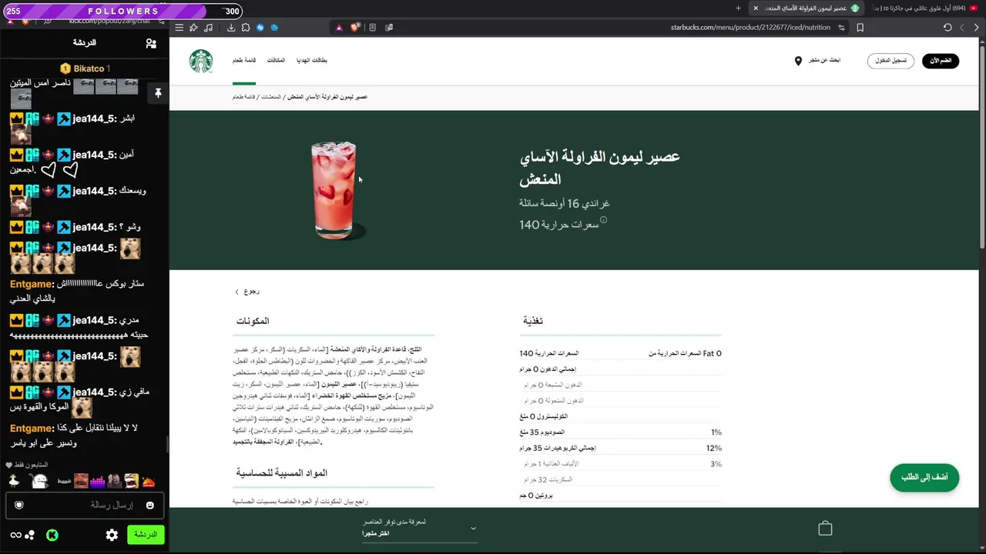
Task: Open the emoji picker smiley icon
Action: 149,505
